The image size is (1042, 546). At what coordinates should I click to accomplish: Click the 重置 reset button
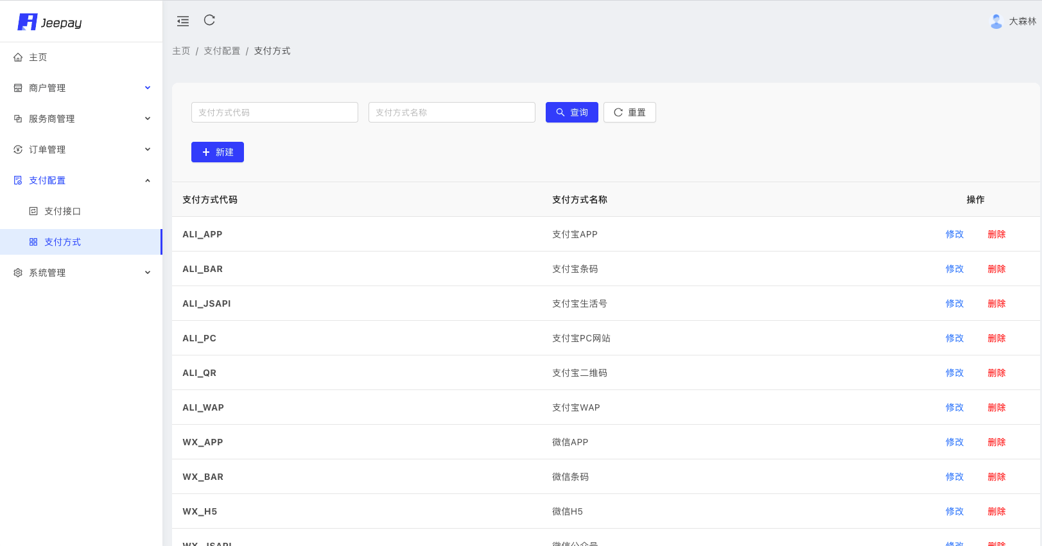(x=630, y=112)
